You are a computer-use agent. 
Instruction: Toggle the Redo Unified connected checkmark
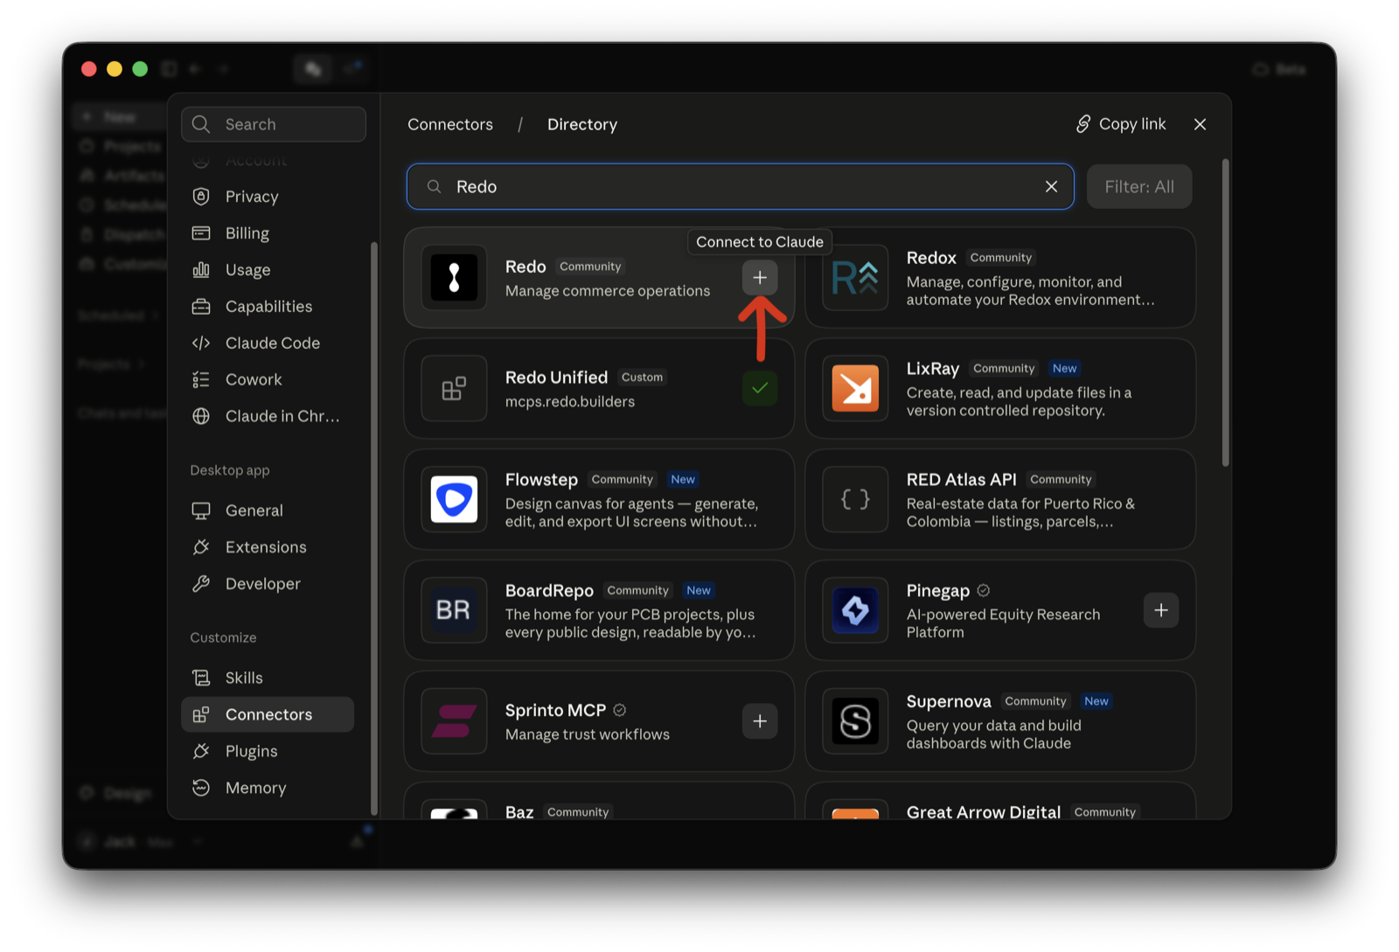coord(760,389)
